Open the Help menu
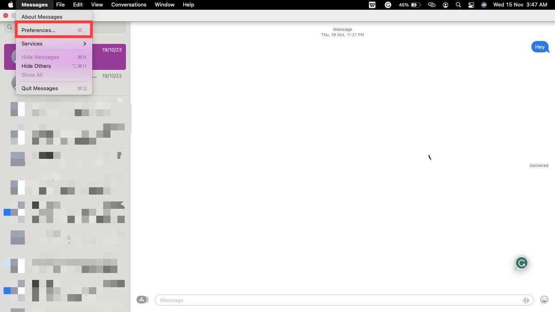This screenshot has height=312, width=555. pyautogui.click(x=188, y=5)
